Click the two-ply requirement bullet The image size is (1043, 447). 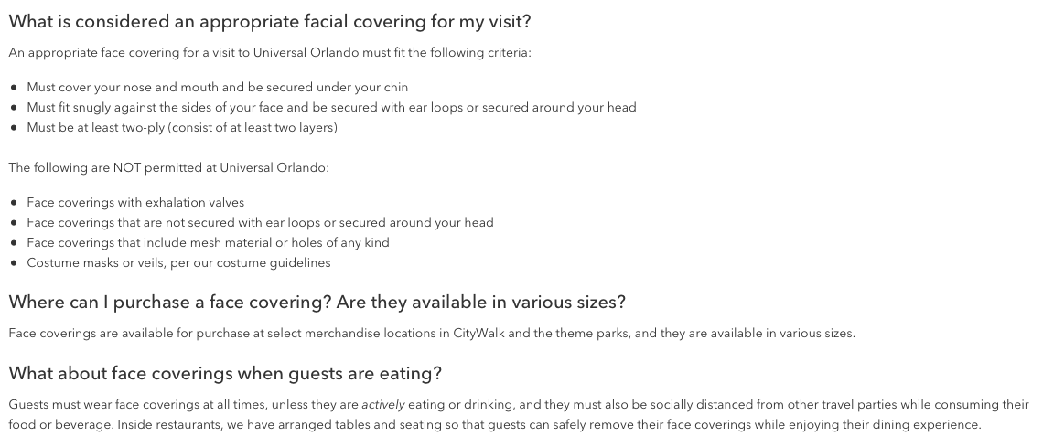pos(182,128)
